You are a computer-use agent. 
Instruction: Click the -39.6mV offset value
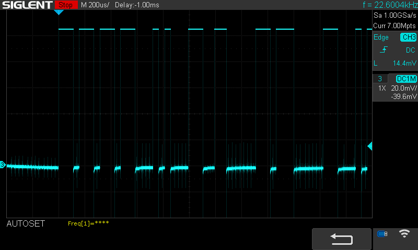point(404,96)
